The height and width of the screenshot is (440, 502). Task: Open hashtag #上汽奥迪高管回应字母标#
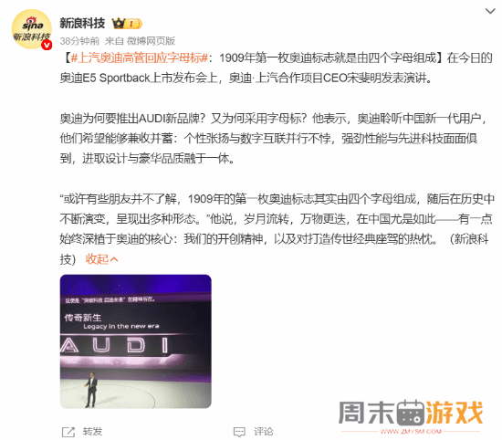pos(140,58)
